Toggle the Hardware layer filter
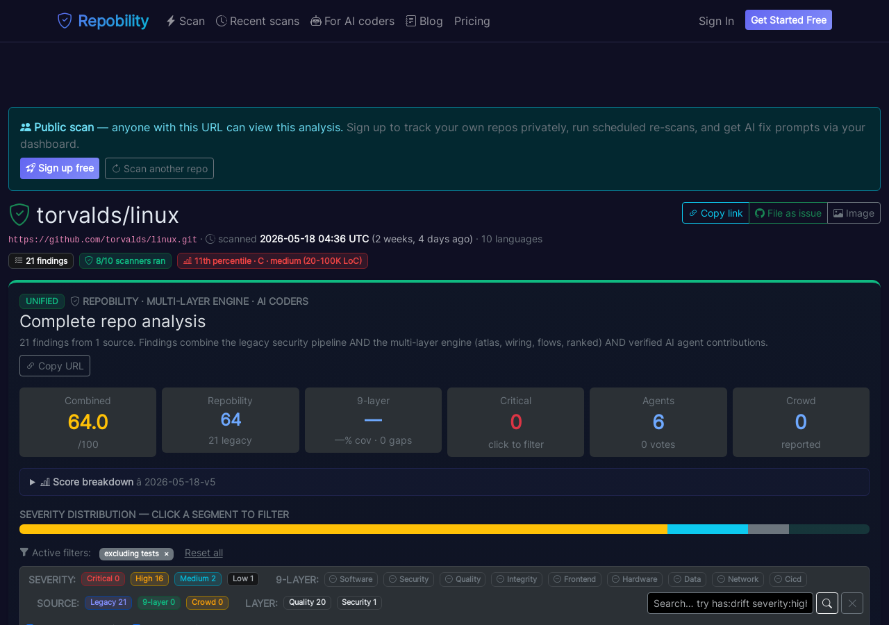The image size is (889, 625). 635,579
